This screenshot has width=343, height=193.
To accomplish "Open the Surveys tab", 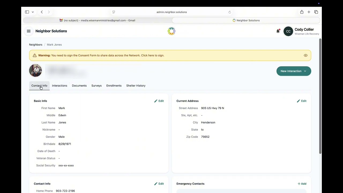I will pos(96,86).
